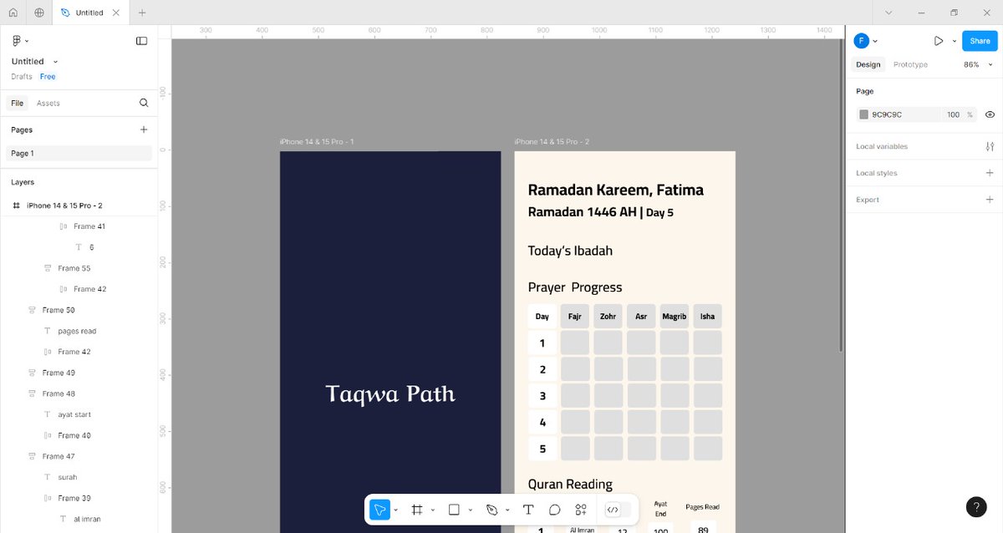This screenshot has width=1003, height=533.
Task: Select the Pen tool
Action: click(491, 510)
